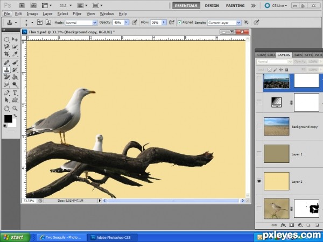Select the Clone Stamp tool
The width and height of the screenshot is (323, 242).
click(6, 70)
